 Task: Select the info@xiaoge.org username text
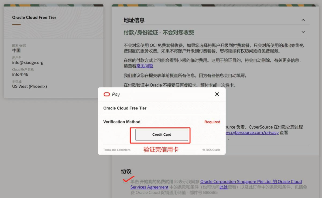[28, 63]
